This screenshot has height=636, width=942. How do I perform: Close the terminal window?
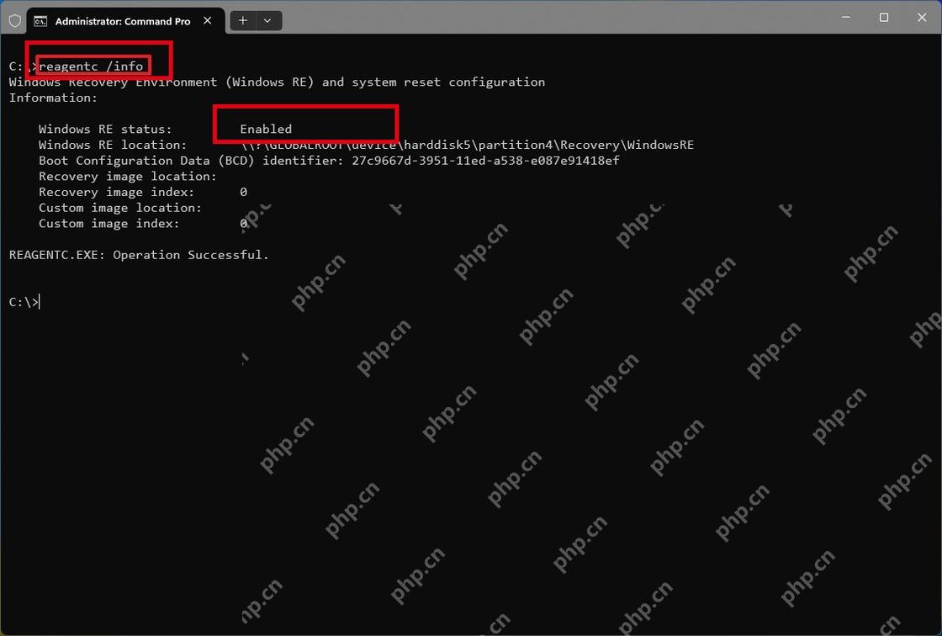point(922,18)
